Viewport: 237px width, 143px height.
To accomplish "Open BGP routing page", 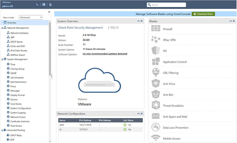I will click(13, 140).
